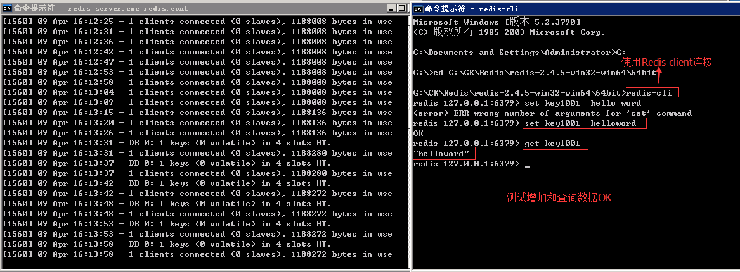
Task: Click the log line timestamped 16:13:04
Action: click(197, 93)
